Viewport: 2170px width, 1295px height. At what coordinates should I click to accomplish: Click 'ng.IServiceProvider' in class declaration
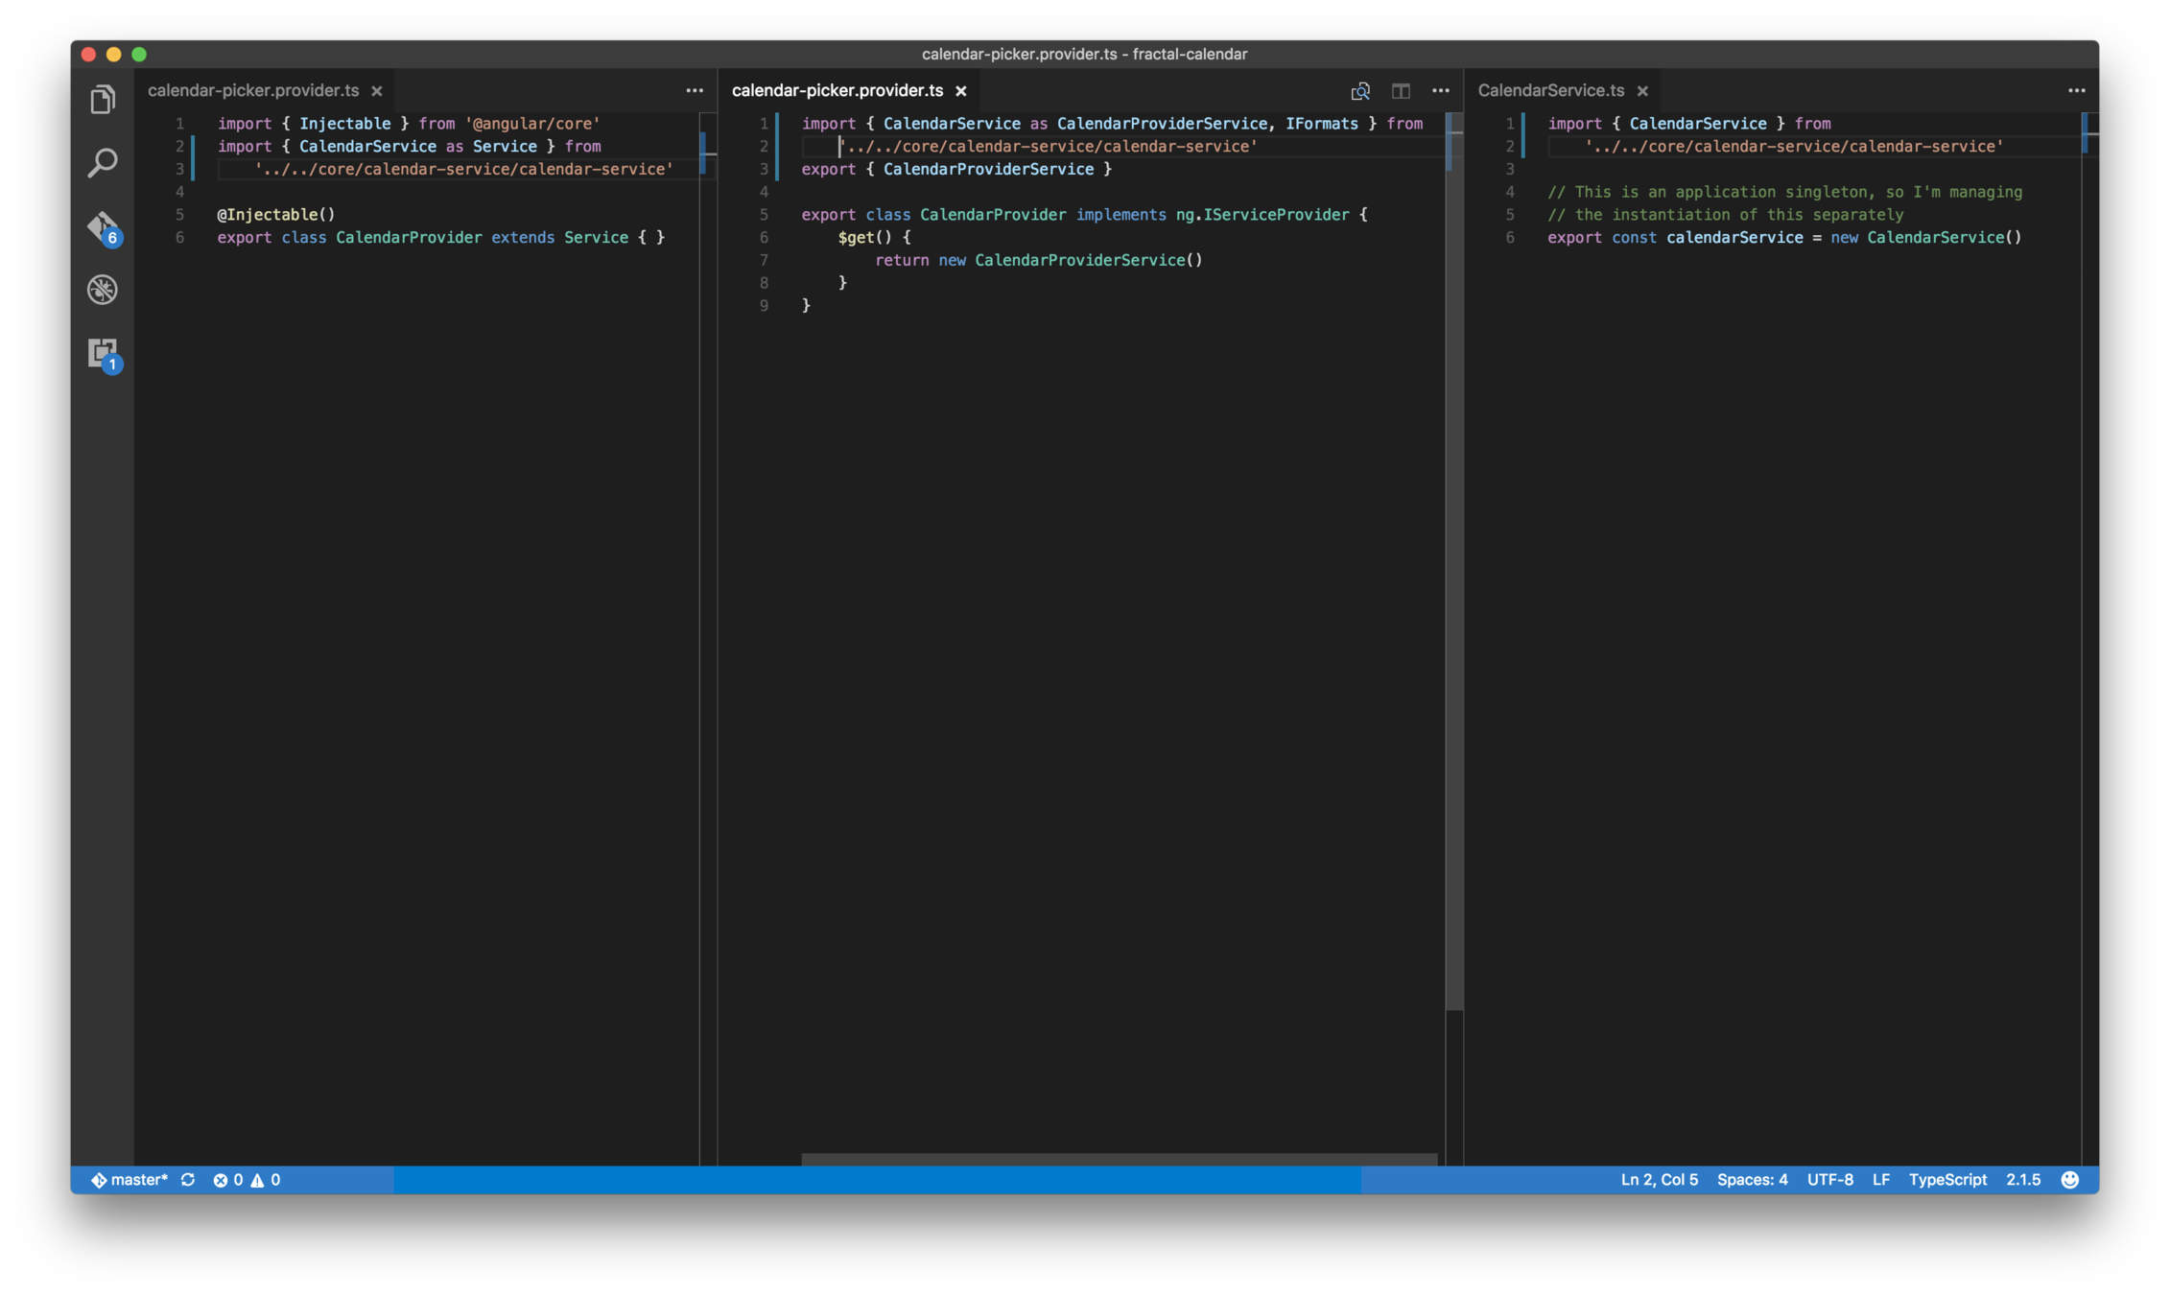click(1262, 215)
